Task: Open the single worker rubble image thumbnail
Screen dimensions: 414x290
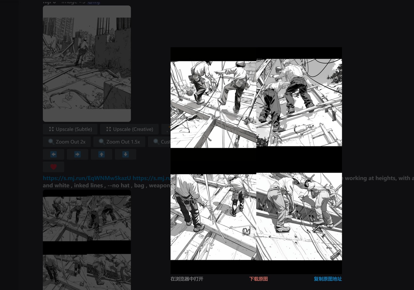Action: pos(87,64)
